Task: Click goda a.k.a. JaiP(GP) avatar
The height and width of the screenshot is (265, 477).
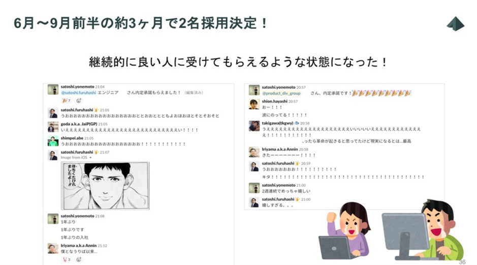Action: click(53, 127)
